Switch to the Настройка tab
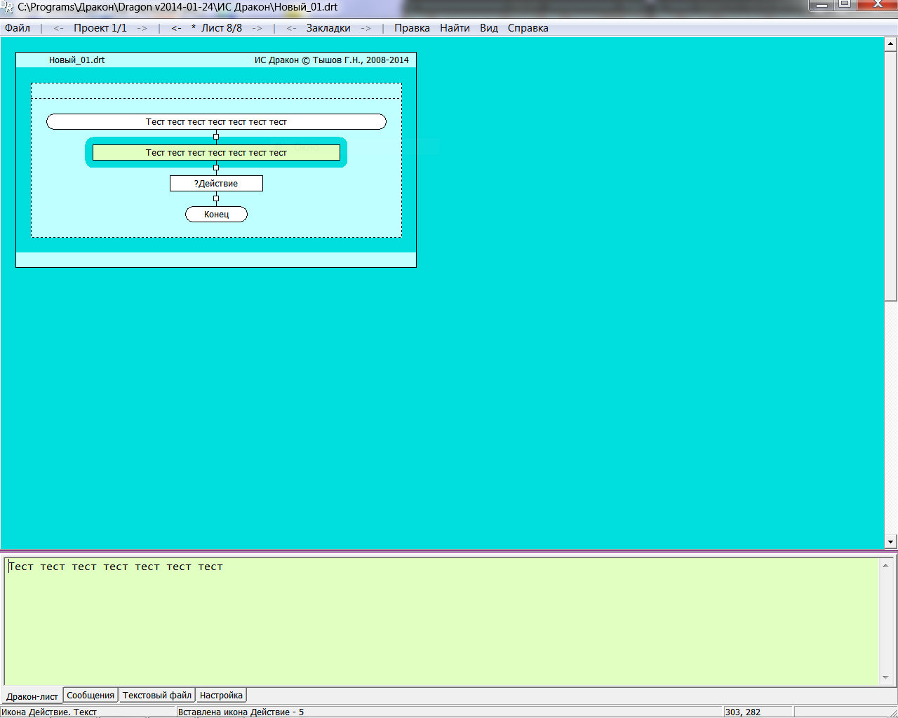This screenshot has width=898, height=718. pyautogui.click(x=221, y=696)
